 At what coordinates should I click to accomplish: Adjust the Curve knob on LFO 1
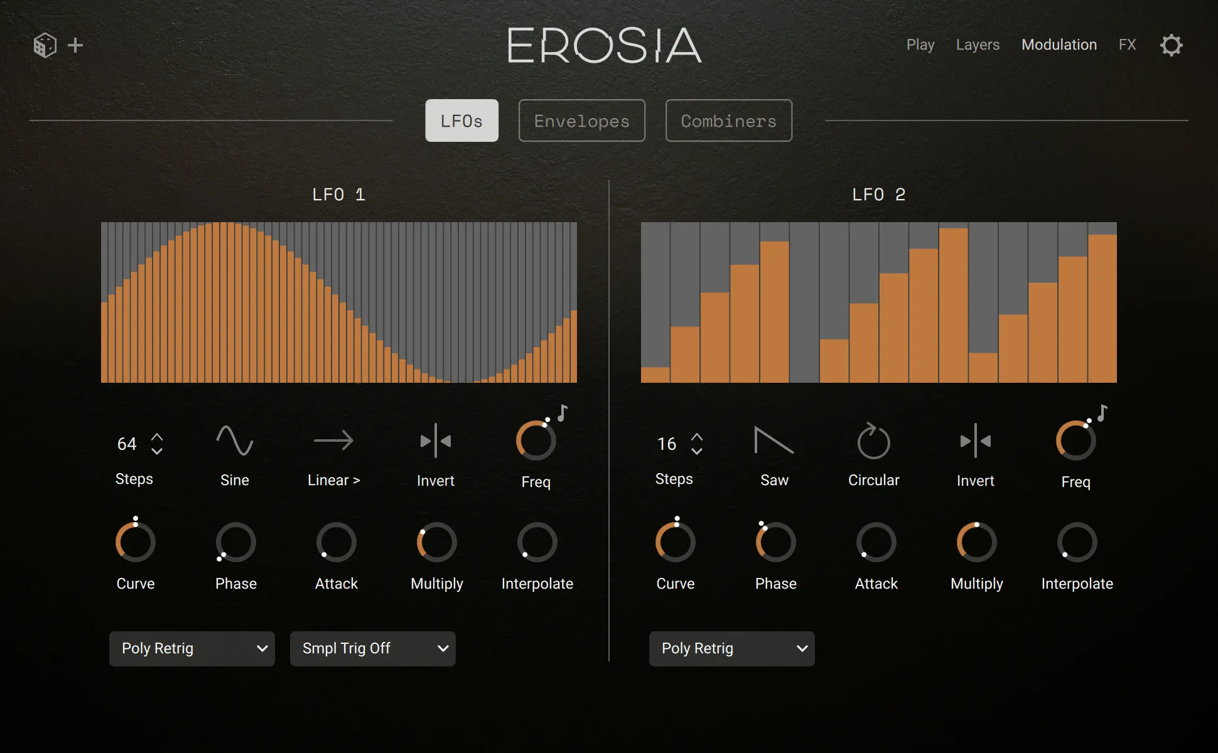point(134,542)
